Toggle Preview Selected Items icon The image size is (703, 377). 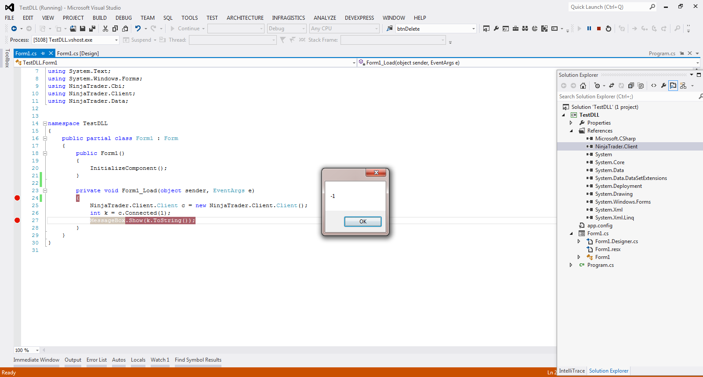point(673,86)
